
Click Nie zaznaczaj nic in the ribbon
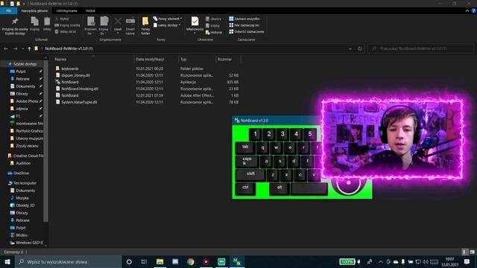[x=244, y=25]
